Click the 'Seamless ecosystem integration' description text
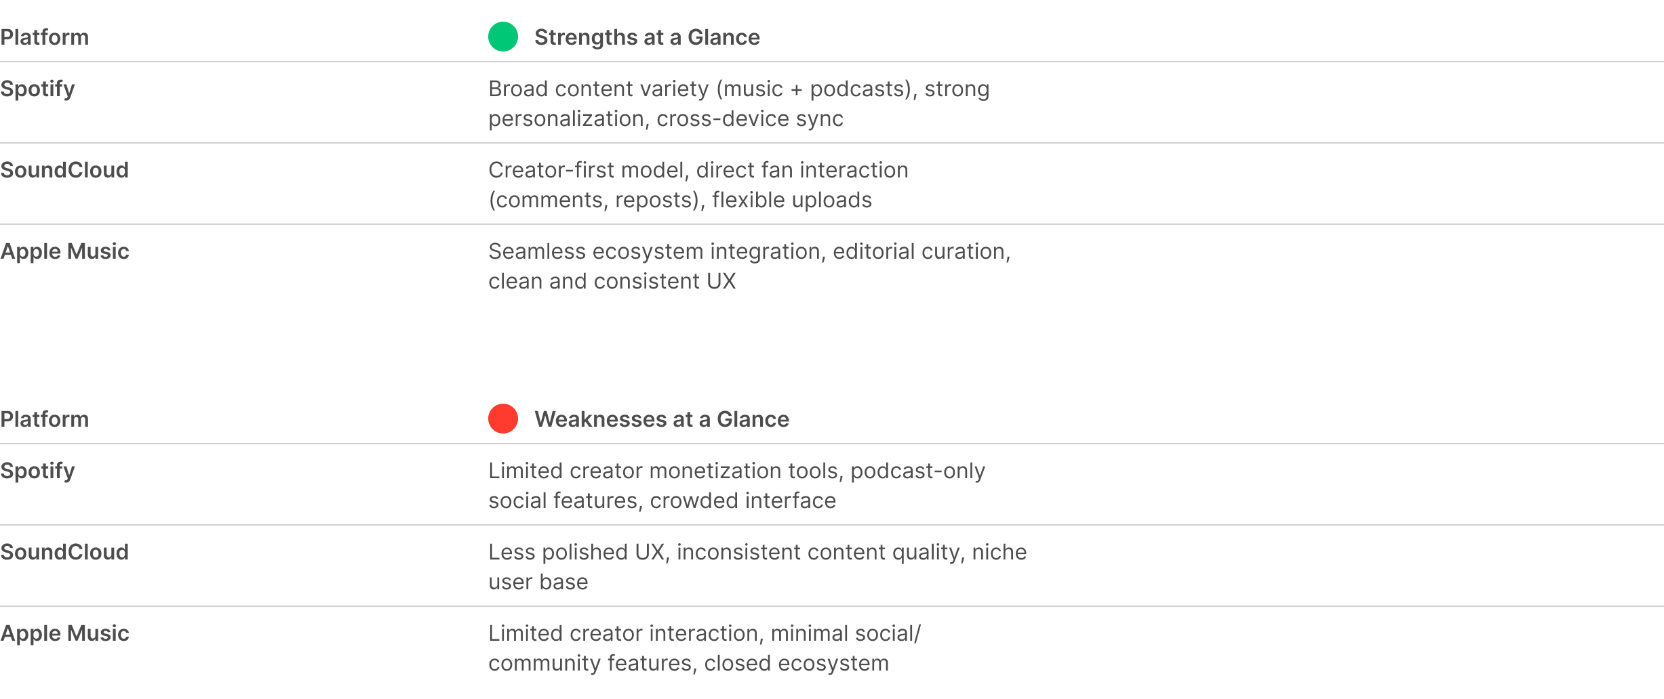 click(749, 251)
